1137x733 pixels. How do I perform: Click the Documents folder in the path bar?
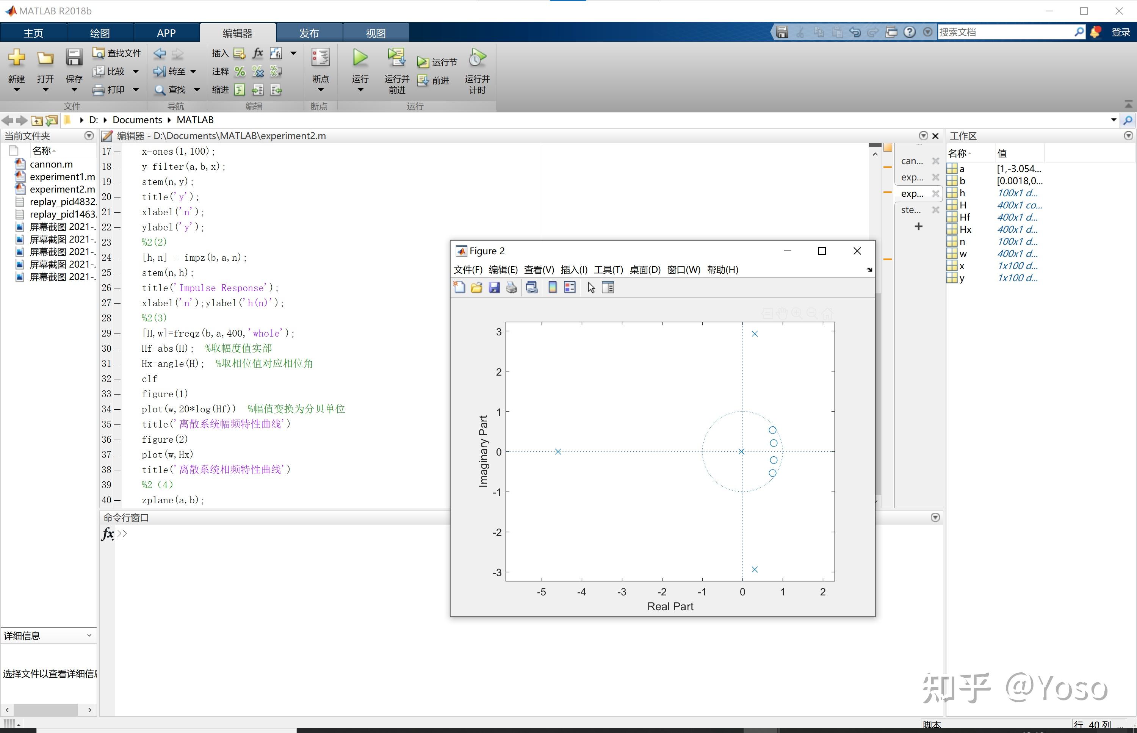click(x=137, y=119)
